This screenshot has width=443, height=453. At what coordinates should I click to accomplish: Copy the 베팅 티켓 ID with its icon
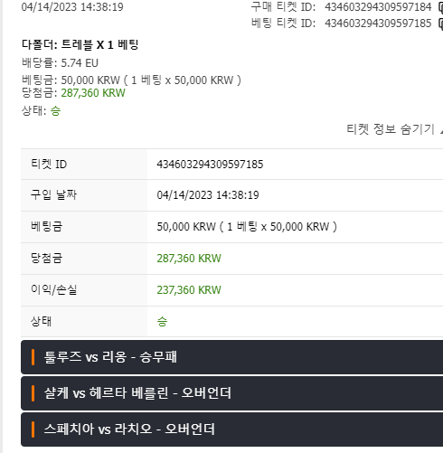tap(440, 24)
